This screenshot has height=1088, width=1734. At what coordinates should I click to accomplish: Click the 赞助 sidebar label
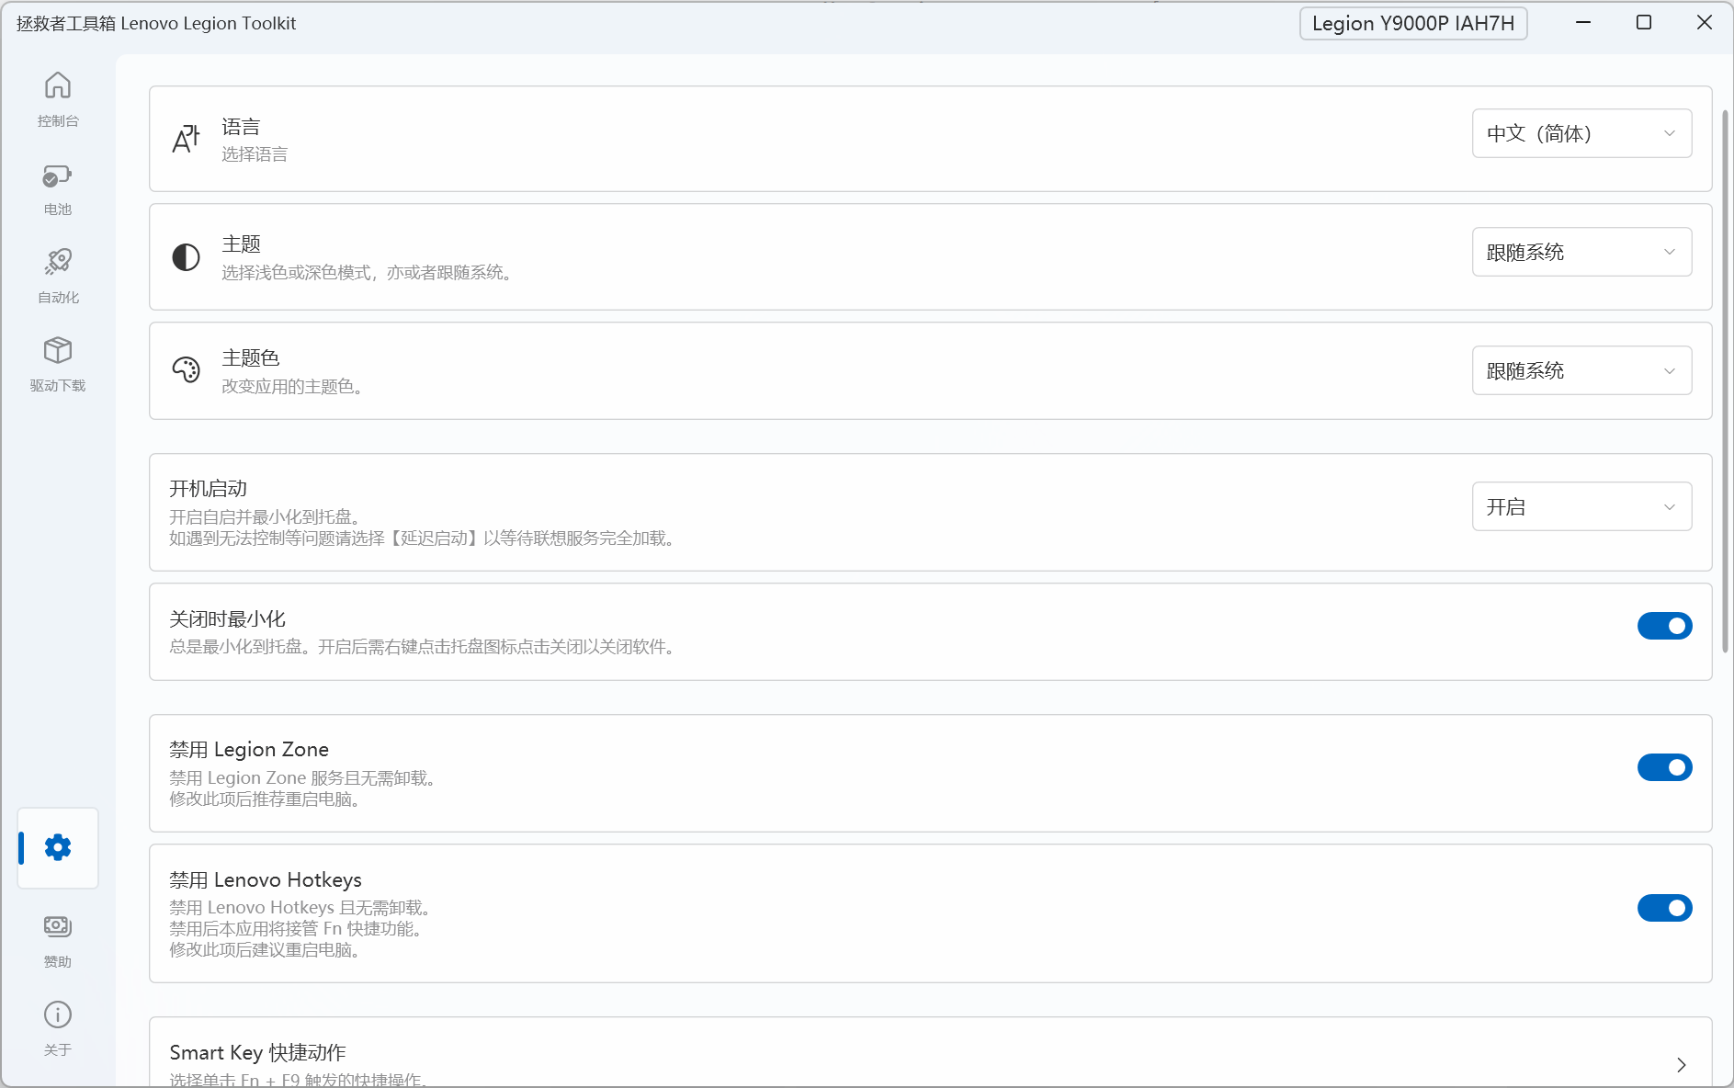click(x=58, y=962)
